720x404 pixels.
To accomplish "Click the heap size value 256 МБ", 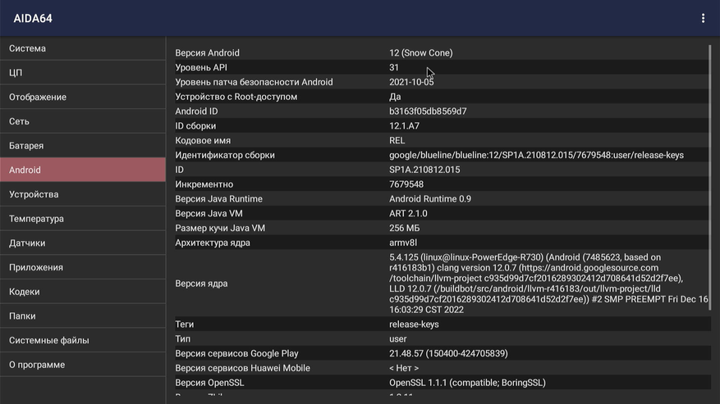I will click(404, 229).
